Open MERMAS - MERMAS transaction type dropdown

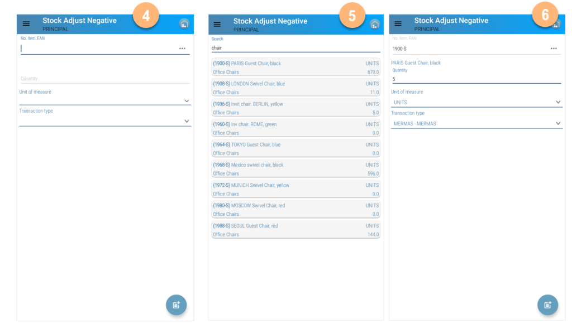(476, 123)
